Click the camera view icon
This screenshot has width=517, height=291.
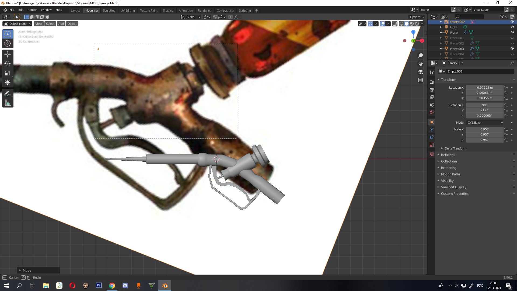pyautogui.click(x=421, y=72)
